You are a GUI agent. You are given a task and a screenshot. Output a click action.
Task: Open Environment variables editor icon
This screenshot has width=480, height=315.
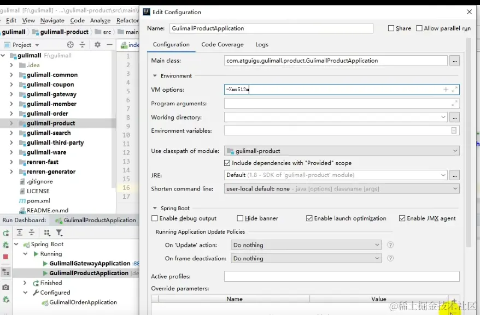click(x=454, y=130)
